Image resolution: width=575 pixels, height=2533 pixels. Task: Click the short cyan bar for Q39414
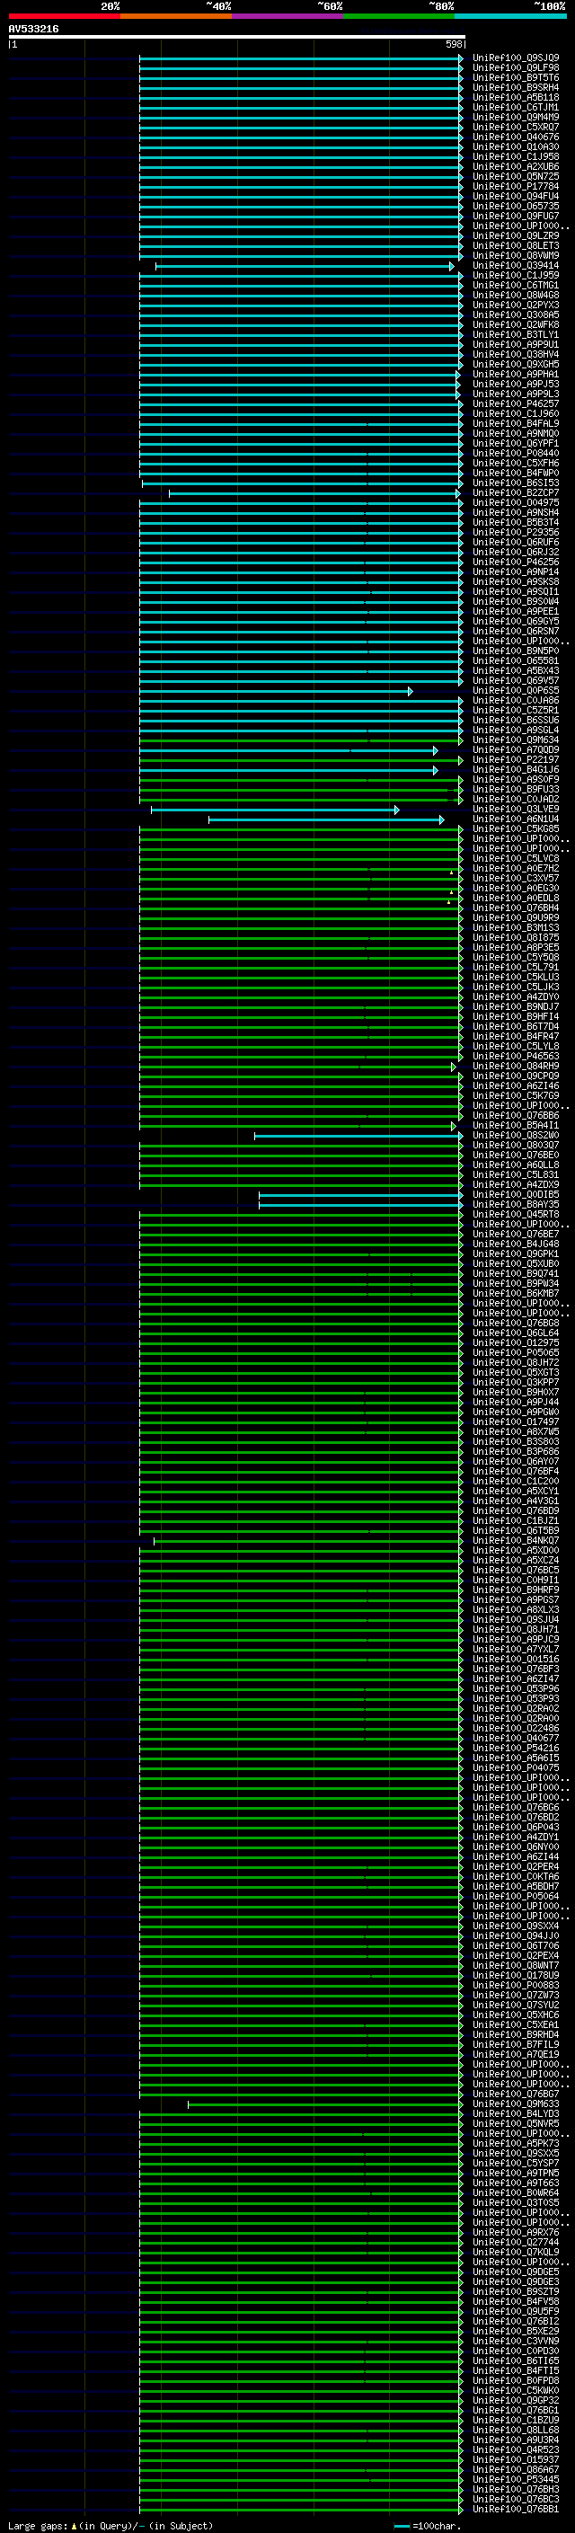pyautogui.click(x=305, y=267)
